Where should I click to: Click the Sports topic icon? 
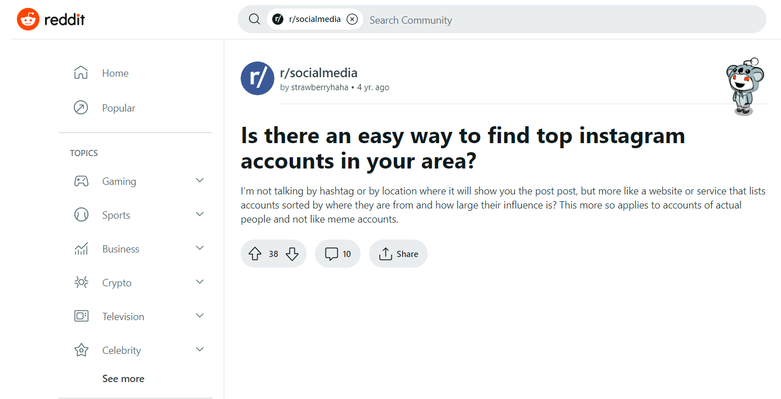click(81, 214)
